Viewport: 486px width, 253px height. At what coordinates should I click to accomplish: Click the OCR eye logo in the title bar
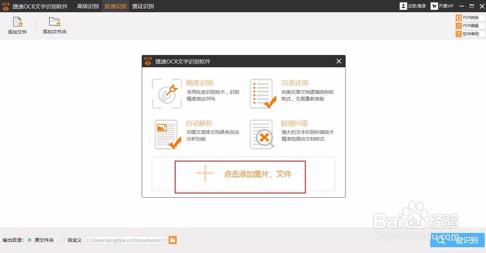(x=5, y=6)
